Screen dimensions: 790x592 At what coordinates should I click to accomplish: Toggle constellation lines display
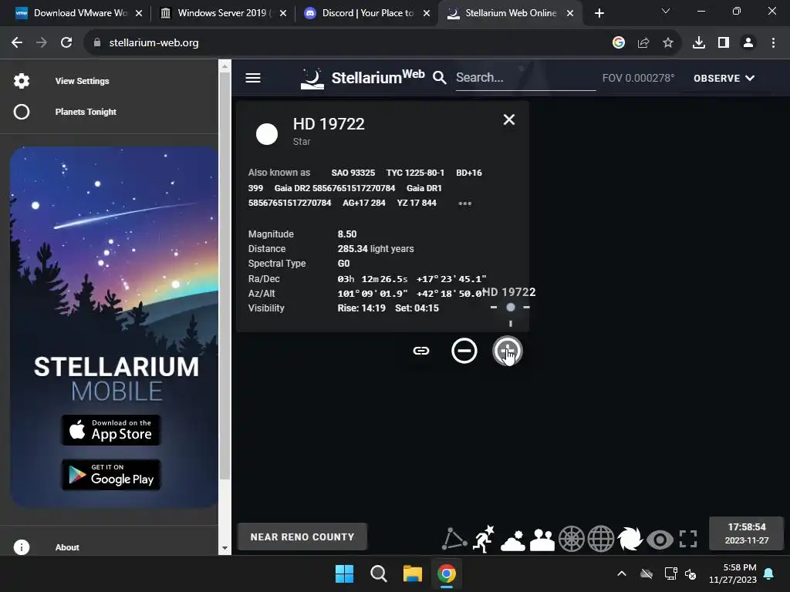(x=454, y=539)
